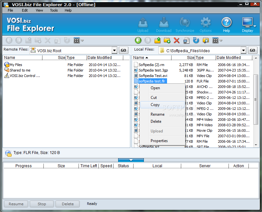Open the local view mode dropdown arrow
Image resolution: width=262 pixels, height=212 pixels.
221,41
